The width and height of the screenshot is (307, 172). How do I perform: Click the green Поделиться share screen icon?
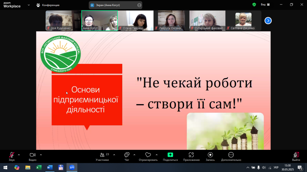pos(170,155)
